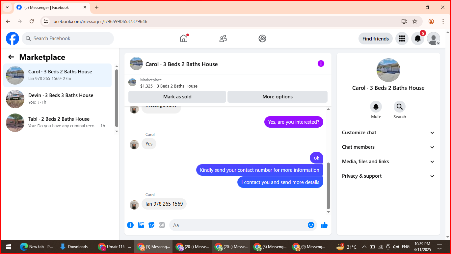Click the More options button
The width and height of the screenshot is (451, 254).
pos(278,97)
